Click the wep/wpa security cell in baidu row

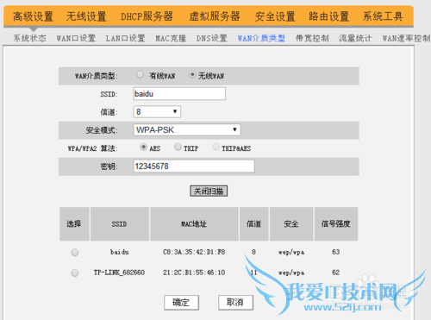(291, 253)
